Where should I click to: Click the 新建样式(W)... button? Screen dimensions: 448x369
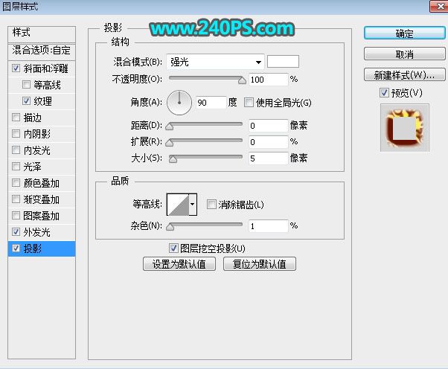tap(405, 74)
